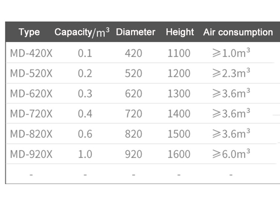Select the MD-820X row label
The height and width of the screenshot is (204, 280).
pyautogui.click(x=31, y=134)
